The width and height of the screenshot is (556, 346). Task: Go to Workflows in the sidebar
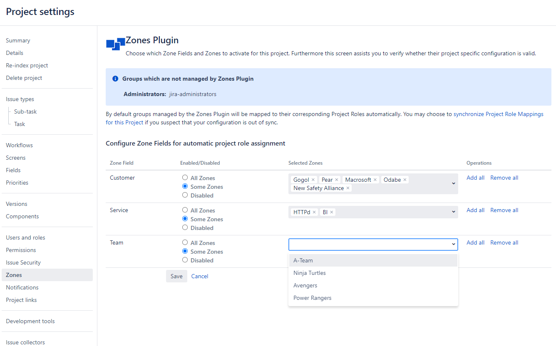coord(19,145)
